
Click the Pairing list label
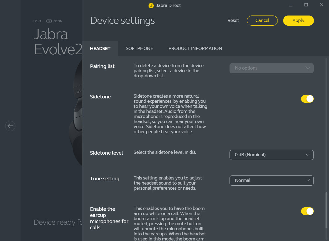pos(102,66)
